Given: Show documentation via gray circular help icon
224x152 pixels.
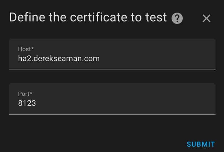Looking at the screenshot, I should [x=177, y=18].
